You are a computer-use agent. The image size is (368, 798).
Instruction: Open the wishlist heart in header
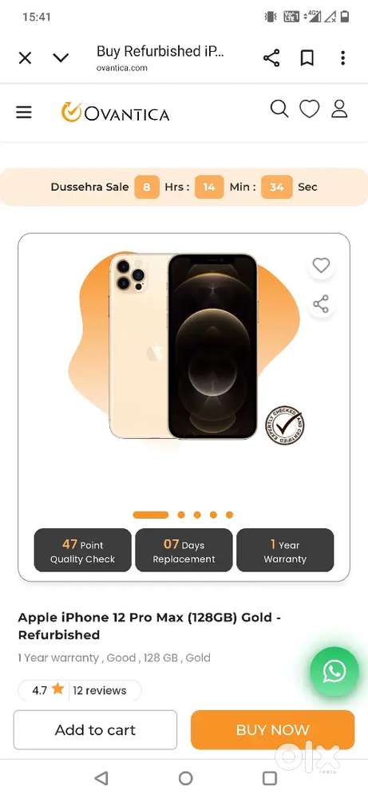coord(309,109)
